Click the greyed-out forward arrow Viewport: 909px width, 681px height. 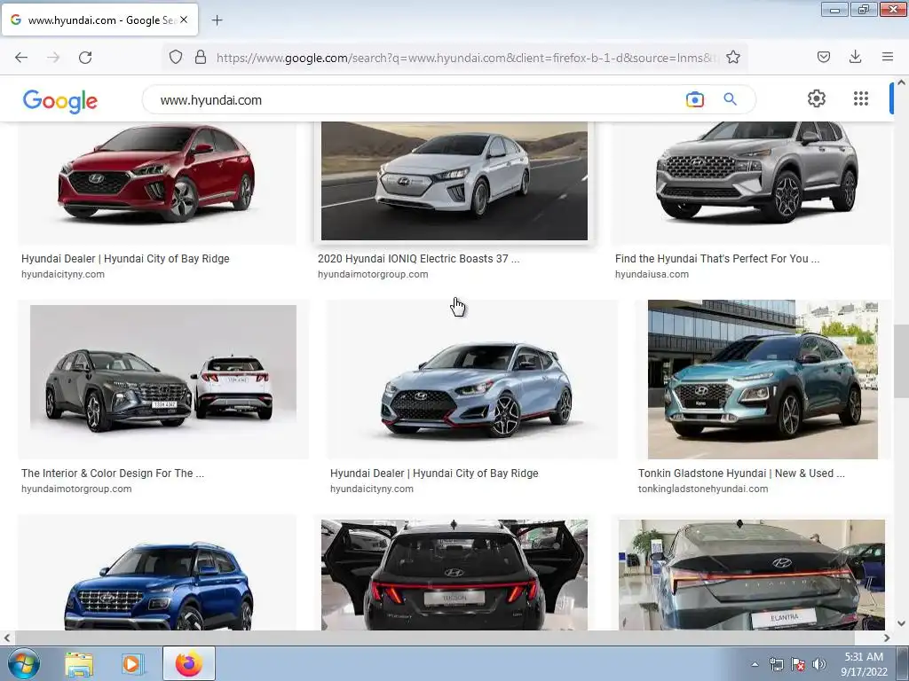53,58
